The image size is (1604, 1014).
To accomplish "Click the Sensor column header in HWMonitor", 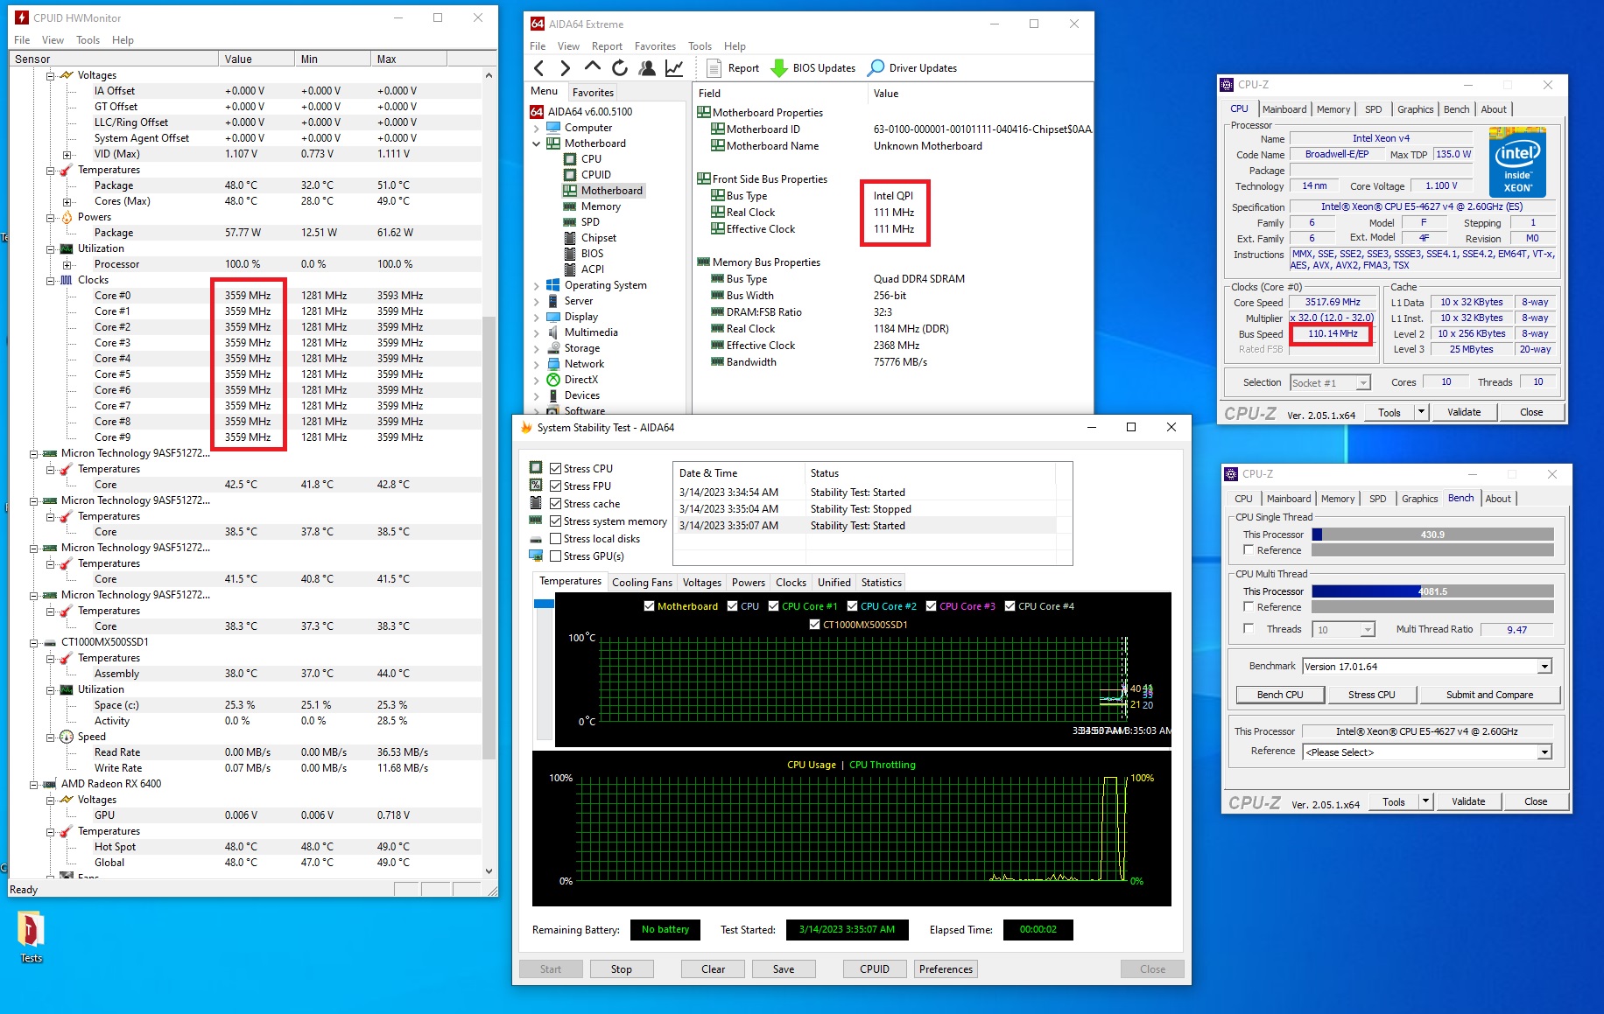I will coord(114,59).
